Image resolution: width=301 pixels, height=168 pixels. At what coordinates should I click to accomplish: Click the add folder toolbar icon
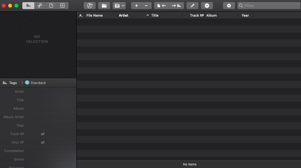click(104, 6)
